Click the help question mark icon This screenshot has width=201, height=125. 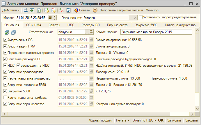tap(95, 10)
